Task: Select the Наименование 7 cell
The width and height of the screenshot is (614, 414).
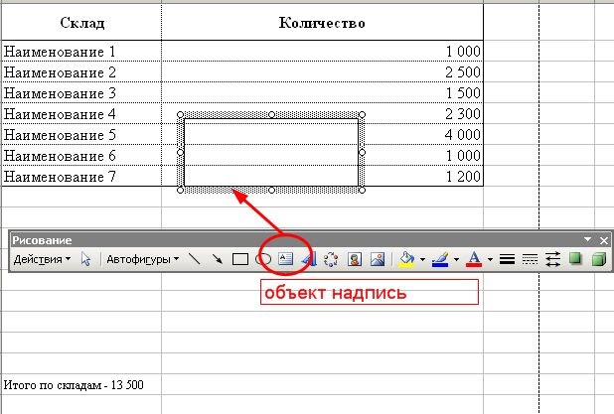Action: click(x=81, y=176)
